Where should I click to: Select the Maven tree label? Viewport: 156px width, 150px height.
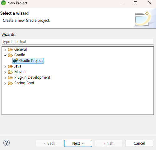click(20, 72)
